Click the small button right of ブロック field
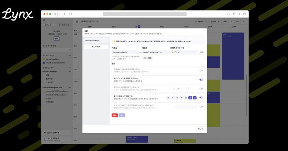This screenshot has height=151, width=288. [x=202, y=52]
